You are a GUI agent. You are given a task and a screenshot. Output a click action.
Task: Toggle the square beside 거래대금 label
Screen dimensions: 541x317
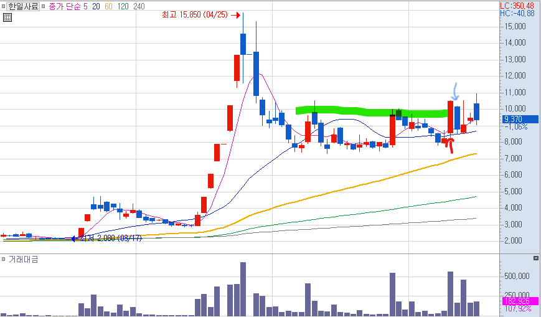(4, 259)
